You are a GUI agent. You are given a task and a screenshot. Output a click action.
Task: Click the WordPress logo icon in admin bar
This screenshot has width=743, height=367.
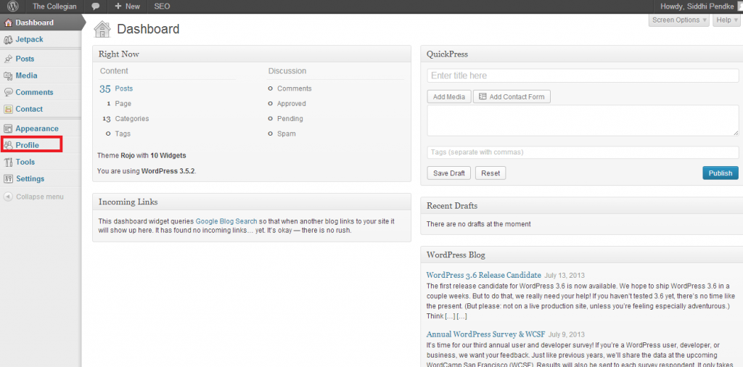coord(13,7)
